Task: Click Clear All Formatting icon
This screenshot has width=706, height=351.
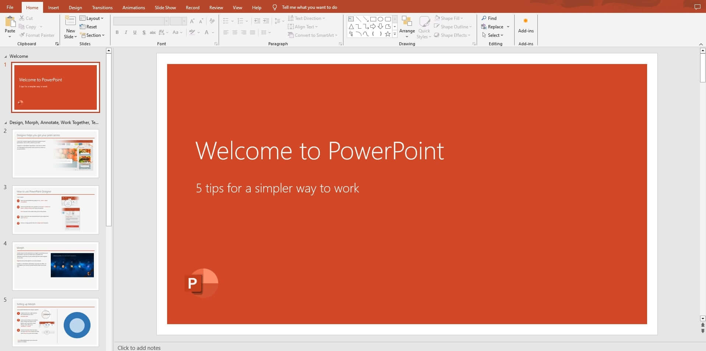Action: pos(212,21)
